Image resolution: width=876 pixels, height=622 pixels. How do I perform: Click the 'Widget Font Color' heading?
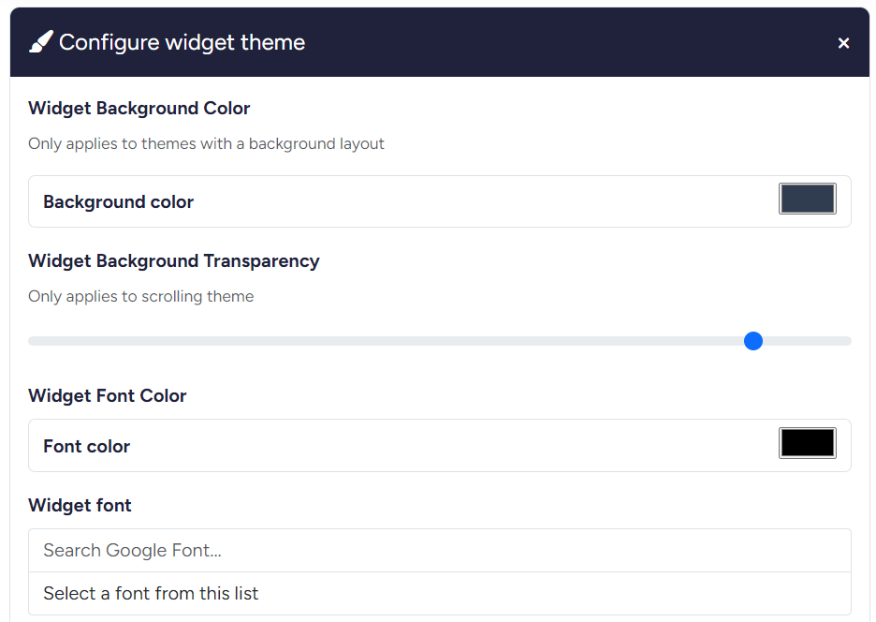pyautogui.click(x=108, y=395)
